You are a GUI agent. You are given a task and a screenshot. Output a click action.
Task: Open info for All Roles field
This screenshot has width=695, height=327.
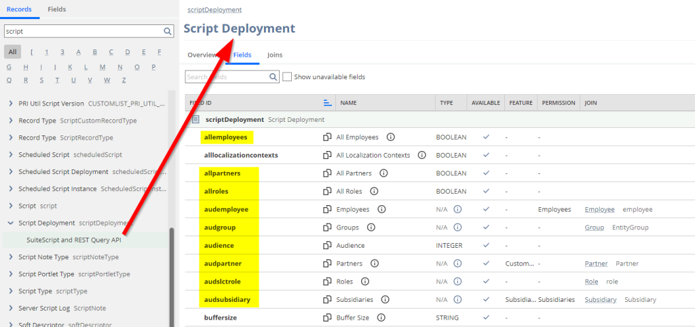tap(374, 192)
